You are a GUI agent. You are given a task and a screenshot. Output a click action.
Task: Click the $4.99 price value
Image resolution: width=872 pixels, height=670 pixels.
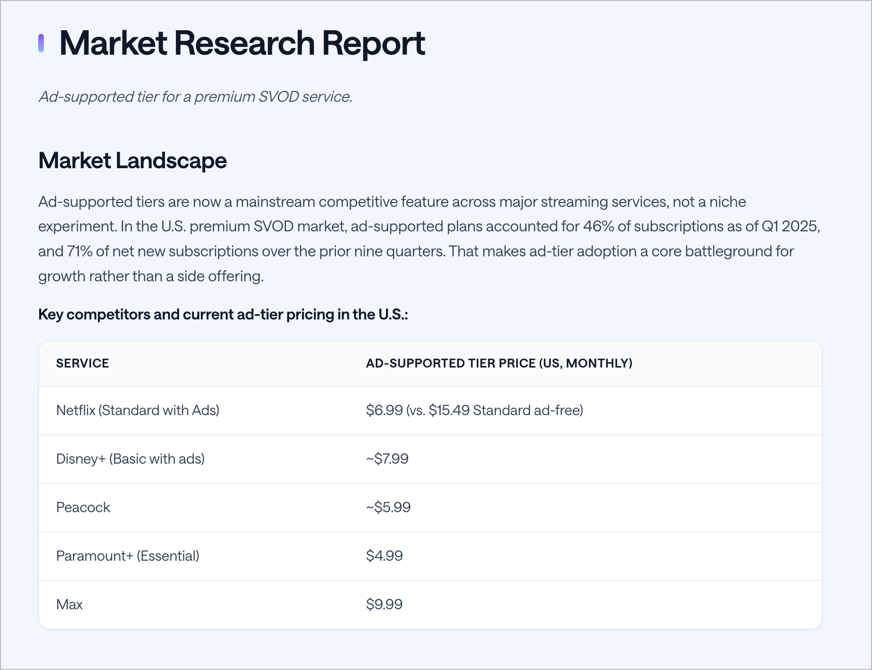click(x=385, y=556)
